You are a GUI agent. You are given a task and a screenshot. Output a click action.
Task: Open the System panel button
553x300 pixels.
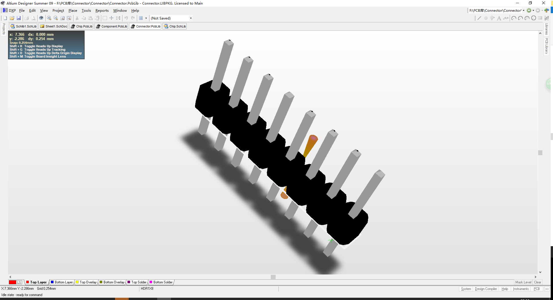pyautogui.click(x=466, y=289)
